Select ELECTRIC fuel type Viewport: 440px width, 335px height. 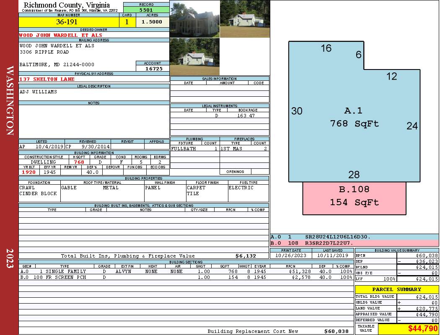coord(241,188)
